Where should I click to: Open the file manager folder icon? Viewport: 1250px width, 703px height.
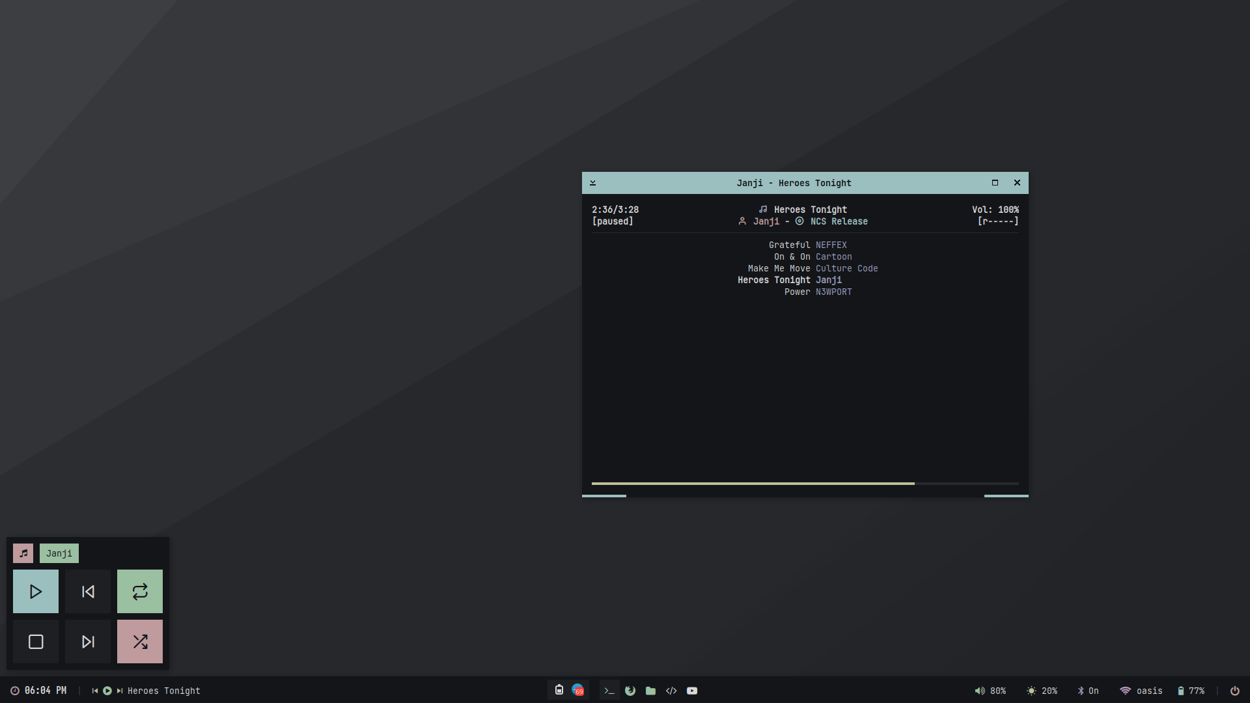click(x=650, y=691)
